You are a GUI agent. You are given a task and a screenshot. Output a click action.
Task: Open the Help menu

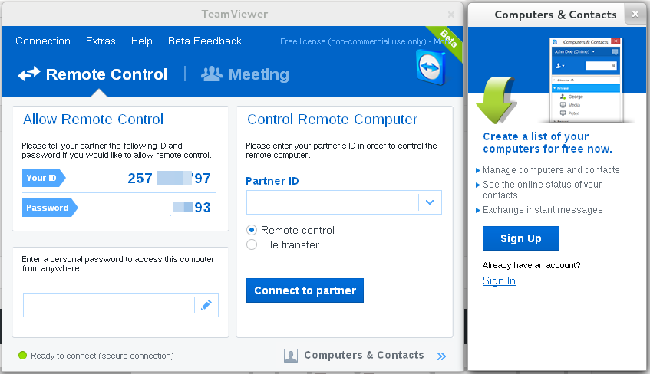142,41
